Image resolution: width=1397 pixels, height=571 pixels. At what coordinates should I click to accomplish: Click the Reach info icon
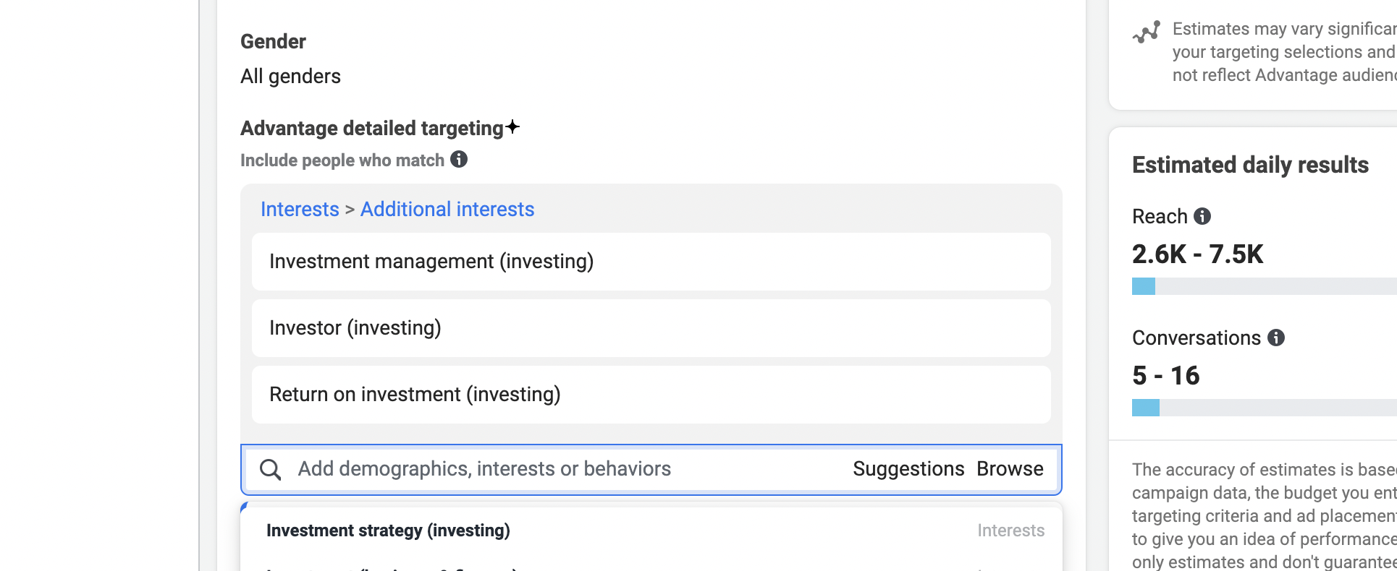[1202, 216]
